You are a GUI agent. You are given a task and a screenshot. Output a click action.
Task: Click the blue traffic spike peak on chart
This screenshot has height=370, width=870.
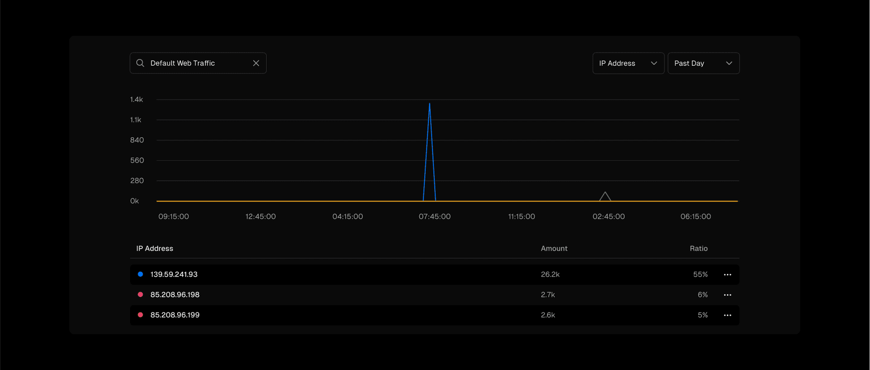[x=430, y=104]
